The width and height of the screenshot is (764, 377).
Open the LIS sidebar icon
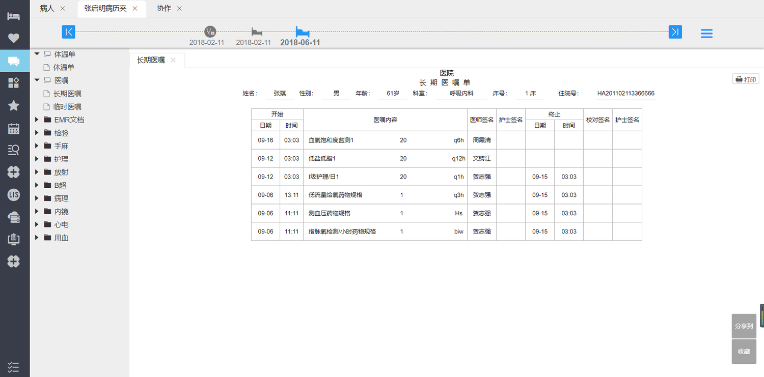[x=14, y=194]
